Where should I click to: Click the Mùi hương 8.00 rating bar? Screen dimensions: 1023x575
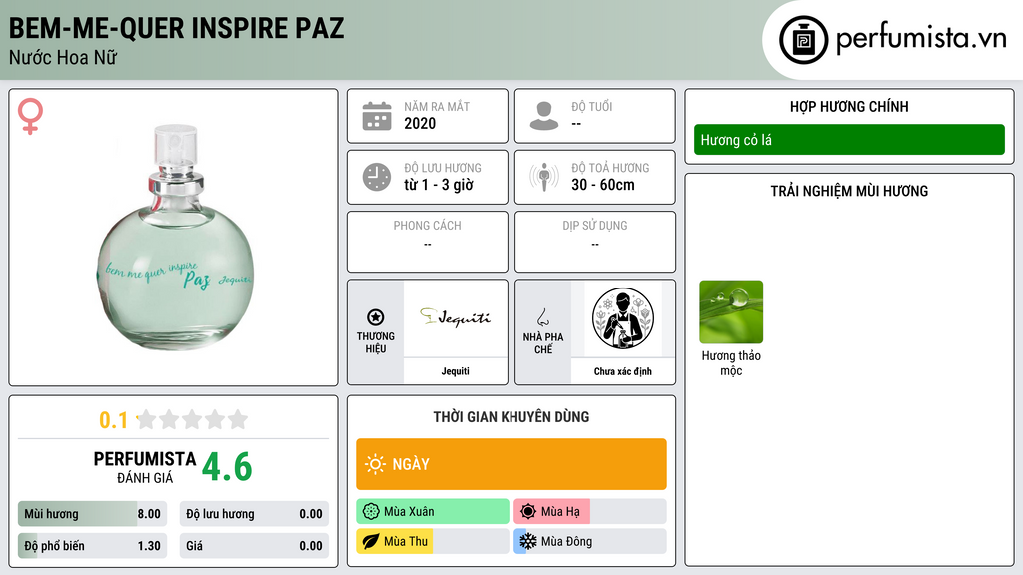pyautogui.click(x=93, y=514)
